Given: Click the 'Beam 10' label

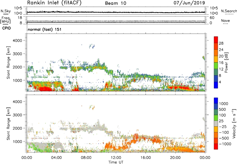Looking at the screenshot, I should click(x=116, y=3).
